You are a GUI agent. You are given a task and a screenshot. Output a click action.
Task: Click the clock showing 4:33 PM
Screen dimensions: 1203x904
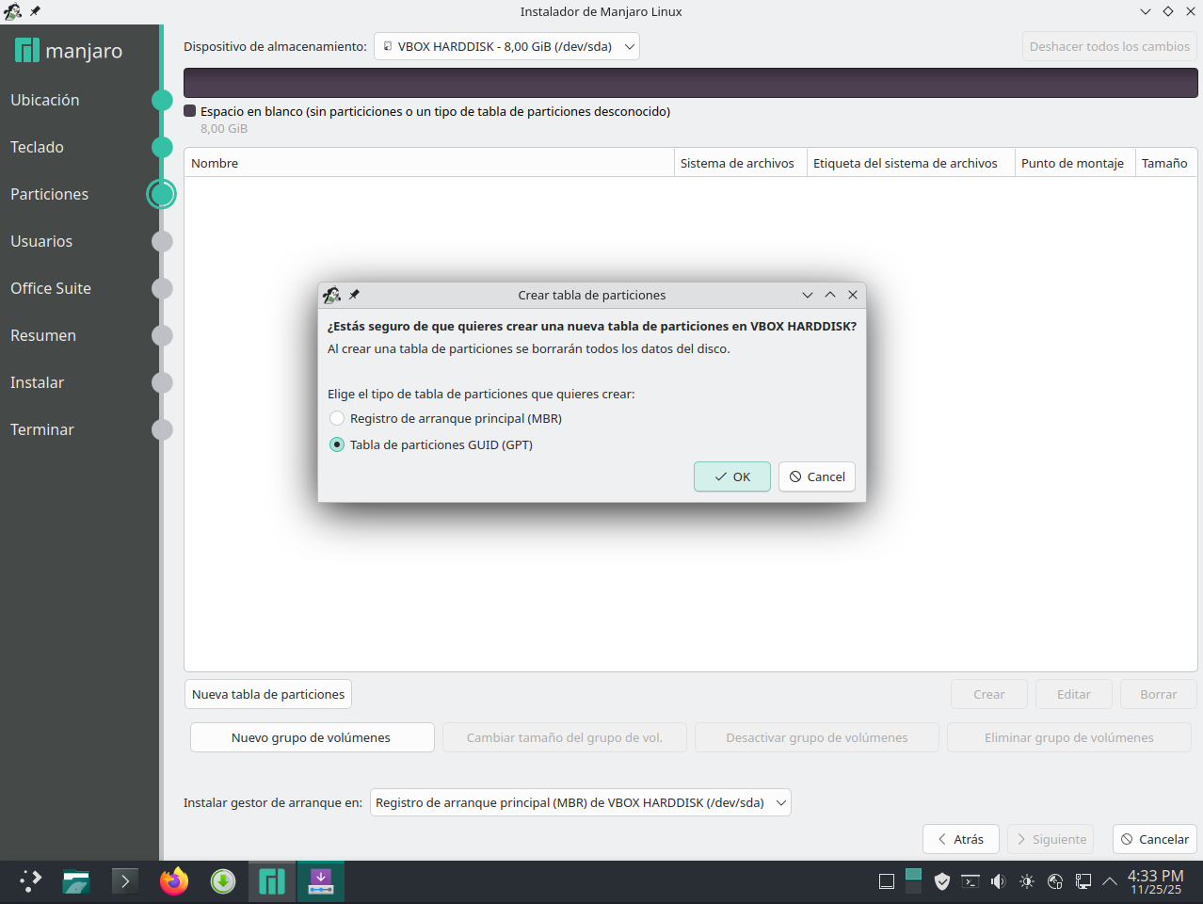[x=1155, y=881]
